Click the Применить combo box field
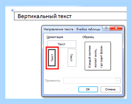This screenshot has width=132, height=104. coord(92,81)
